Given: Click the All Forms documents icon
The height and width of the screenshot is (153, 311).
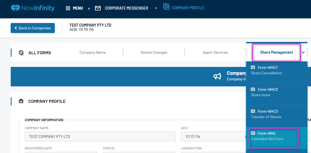Looking at the screenshot, I should pyautogui.click(x=21, y=53).
